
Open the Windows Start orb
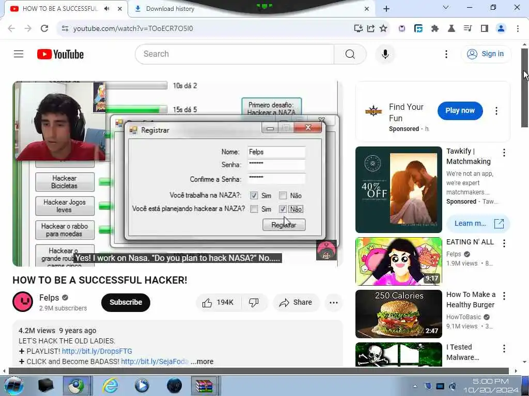(x=14, y=386)
